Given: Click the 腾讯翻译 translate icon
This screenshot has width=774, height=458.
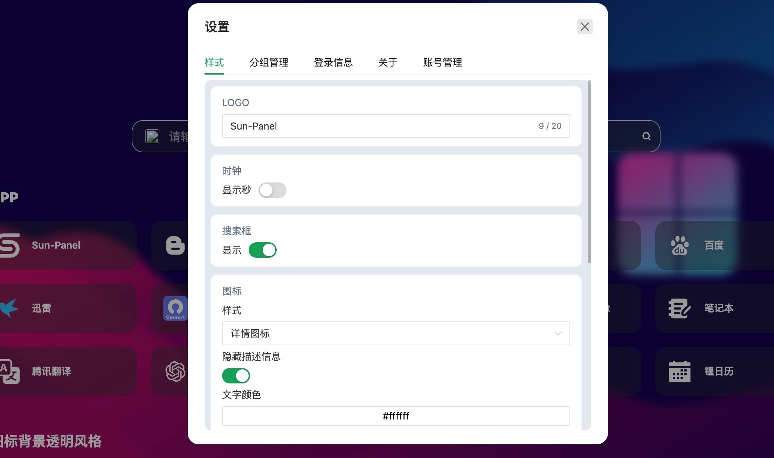Looking at the screenshot, I should tap(9, 372).
